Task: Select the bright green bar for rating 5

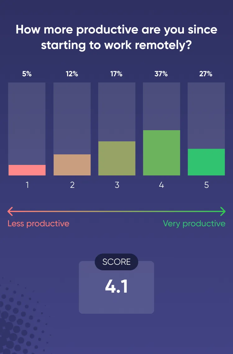Action: (206, 162)
